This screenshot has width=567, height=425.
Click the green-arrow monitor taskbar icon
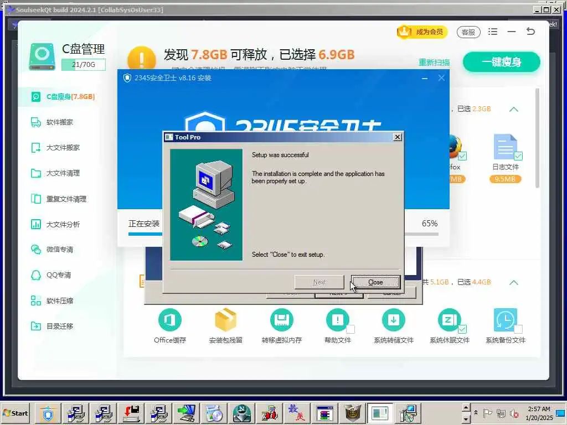[187, 413]
